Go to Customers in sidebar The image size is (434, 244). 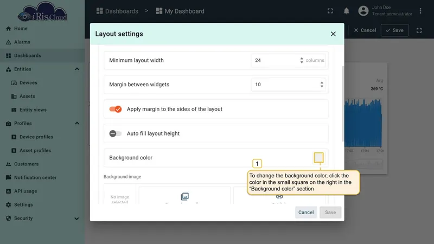tap(42, 164)
